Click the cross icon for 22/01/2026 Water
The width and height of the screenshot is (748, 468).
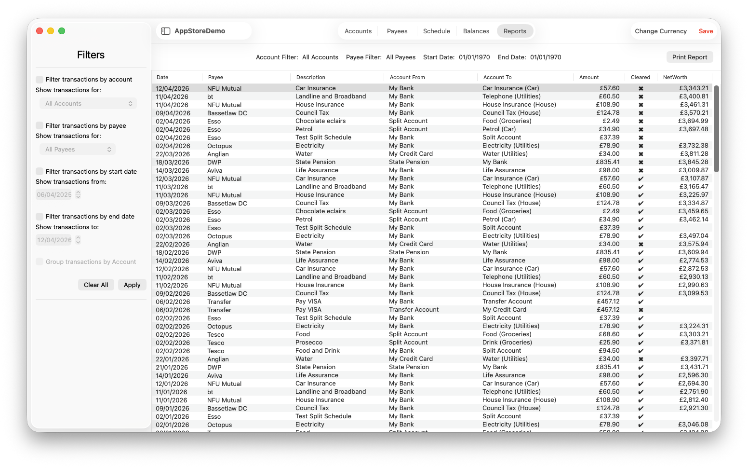(x=641, y=359)
